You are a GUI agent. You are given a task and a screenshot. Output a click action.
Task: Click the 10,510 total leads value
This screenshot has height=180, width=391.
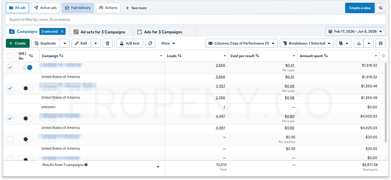[221, 165]
